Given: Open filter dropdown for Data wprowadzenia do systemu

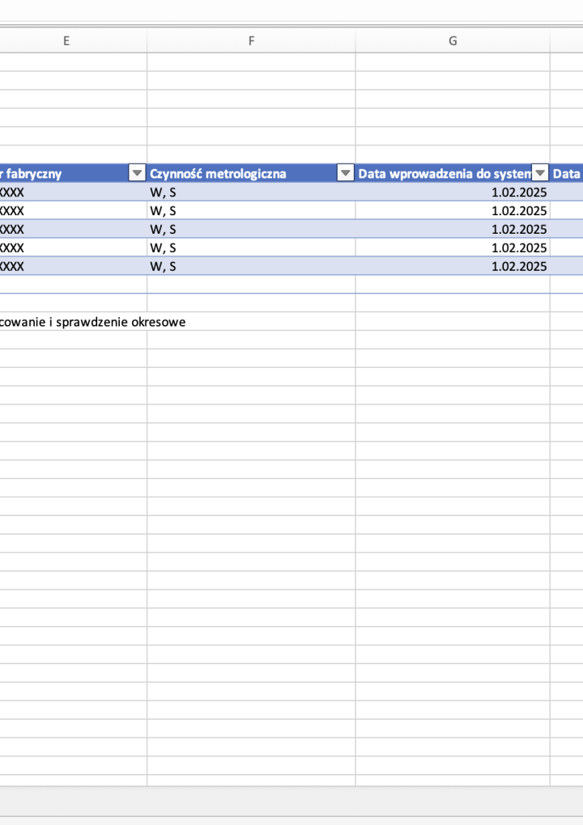Looking at the screenshot, I should pos(540,173).
